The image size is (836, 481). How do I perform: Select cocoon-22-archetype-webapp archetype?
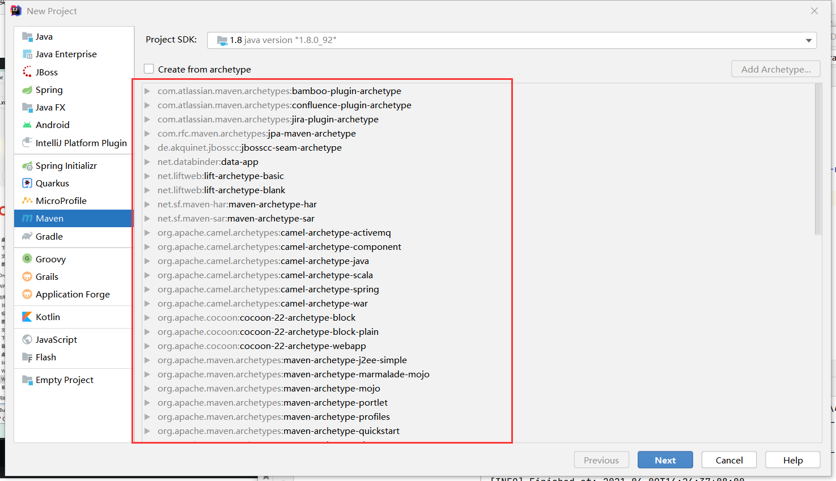pos(262,346)
